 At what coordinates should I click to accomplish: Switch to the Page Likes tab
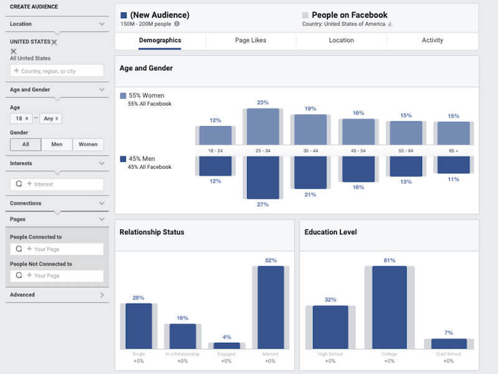[x=250, y=40]
